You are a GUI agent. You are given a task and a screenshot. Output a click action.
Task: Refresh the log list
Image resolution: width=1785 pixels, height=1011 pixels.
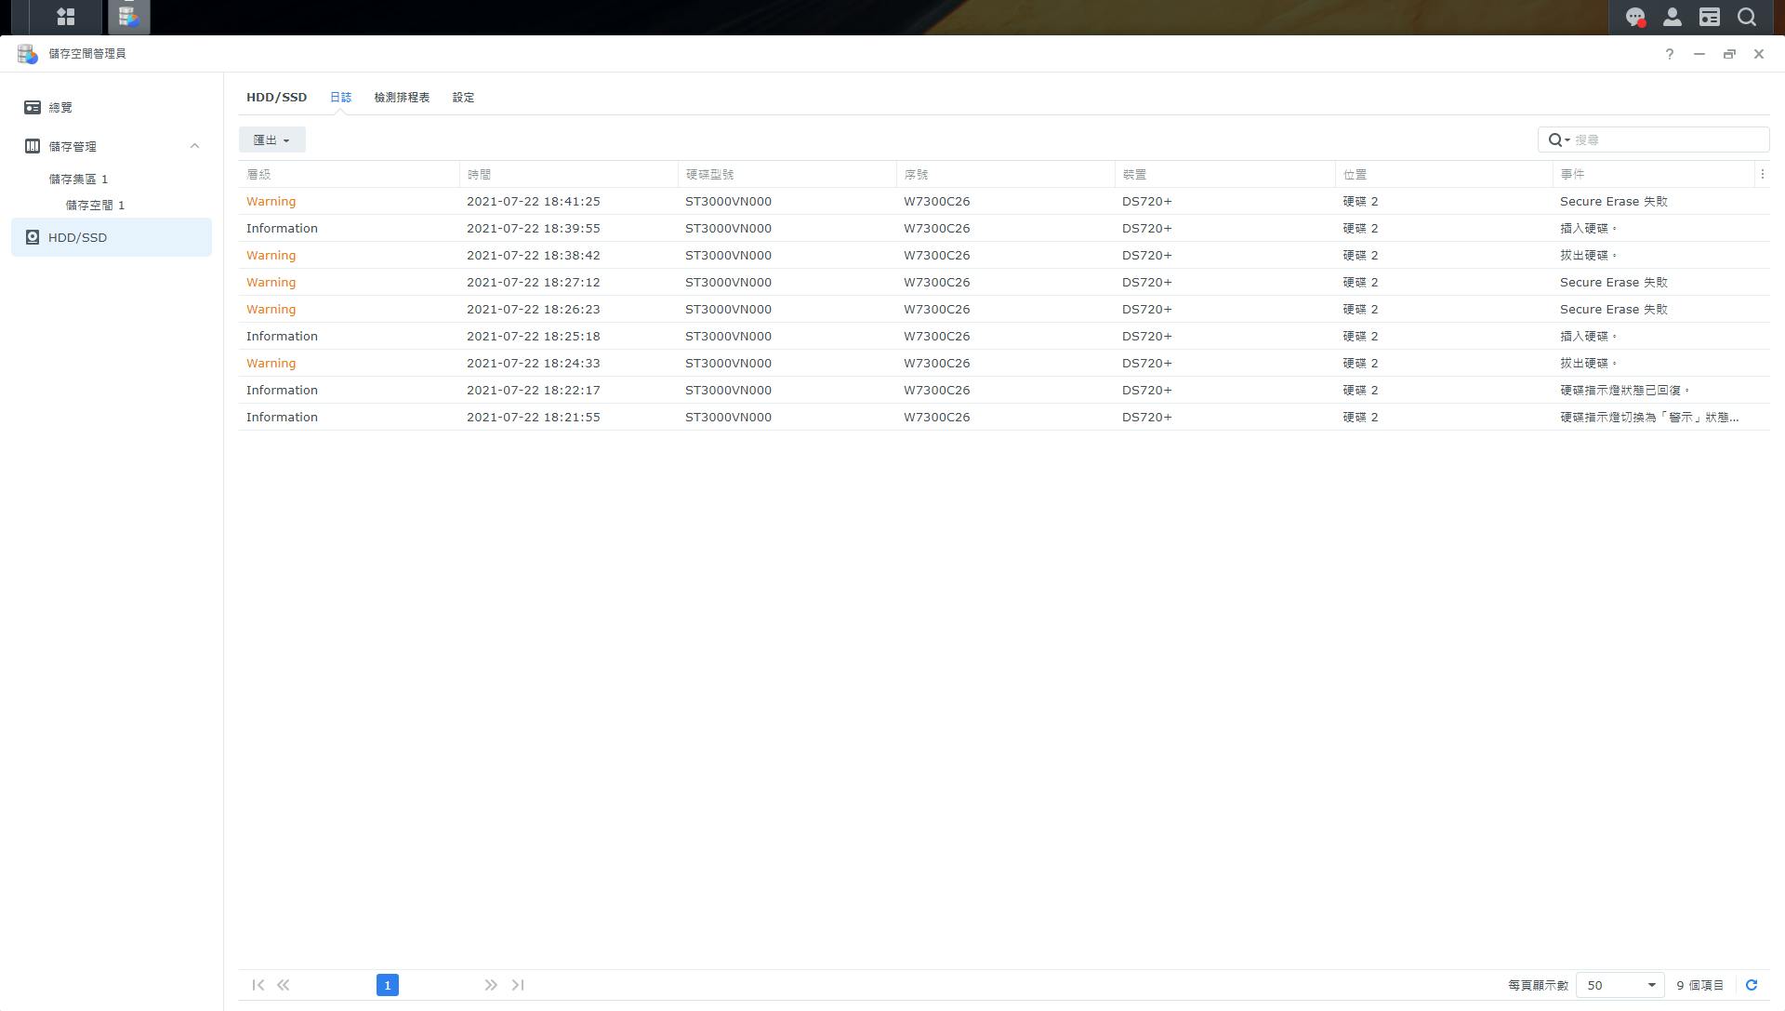click(x=1752, y=985)
